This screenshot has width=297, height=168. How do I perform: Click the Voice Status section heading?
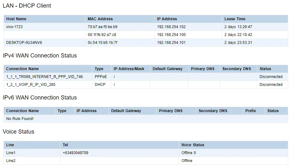(18, 132)
